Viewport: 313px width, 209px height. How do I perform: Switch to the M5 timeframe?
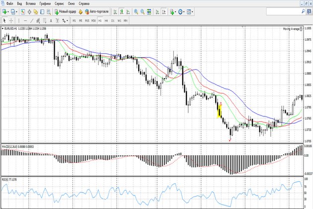[x=80, y=20]
